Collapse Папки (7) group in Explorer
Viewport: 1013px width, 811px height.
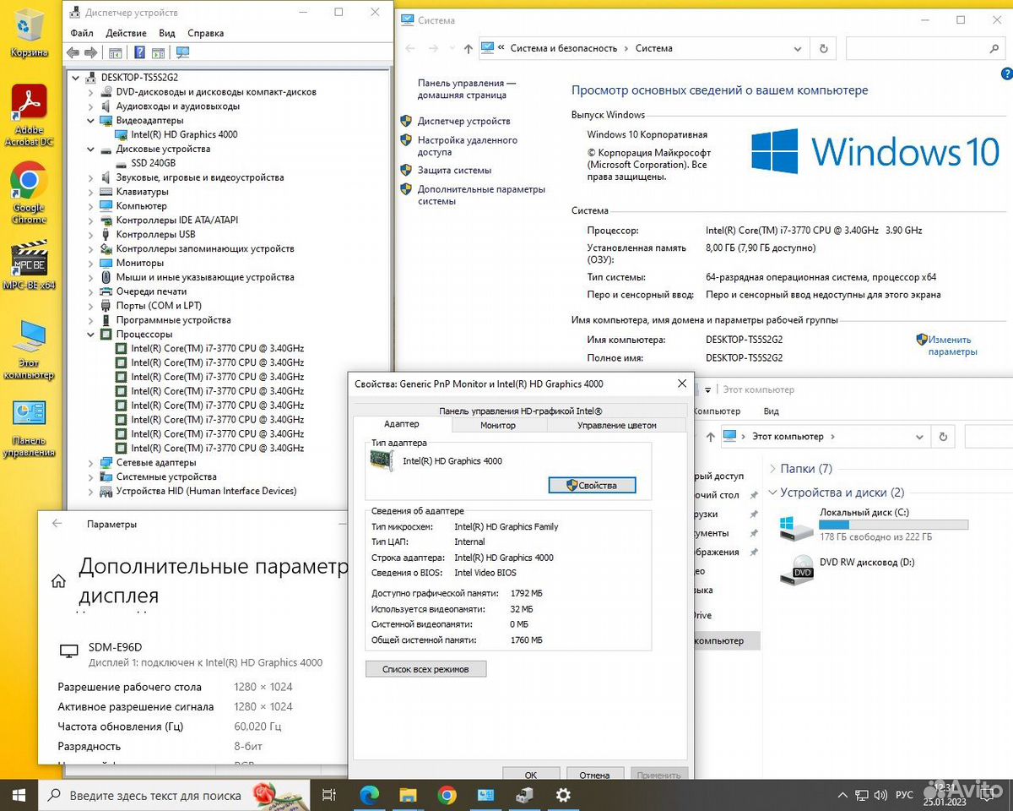point(772,469)
